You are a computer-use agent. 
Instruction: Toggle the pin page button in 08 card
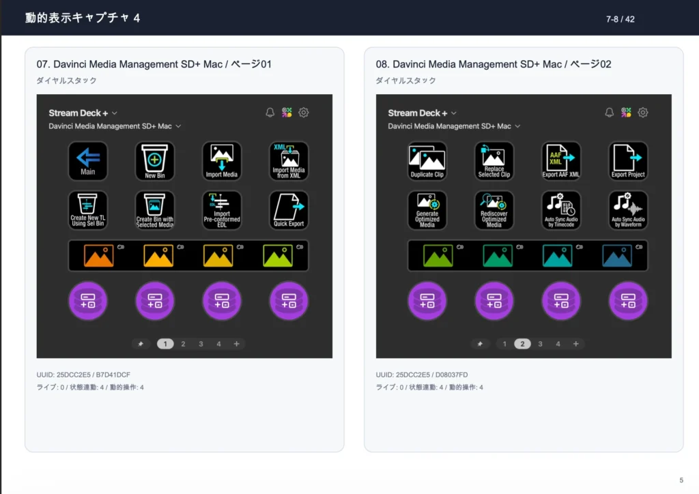tap(480, 344)
